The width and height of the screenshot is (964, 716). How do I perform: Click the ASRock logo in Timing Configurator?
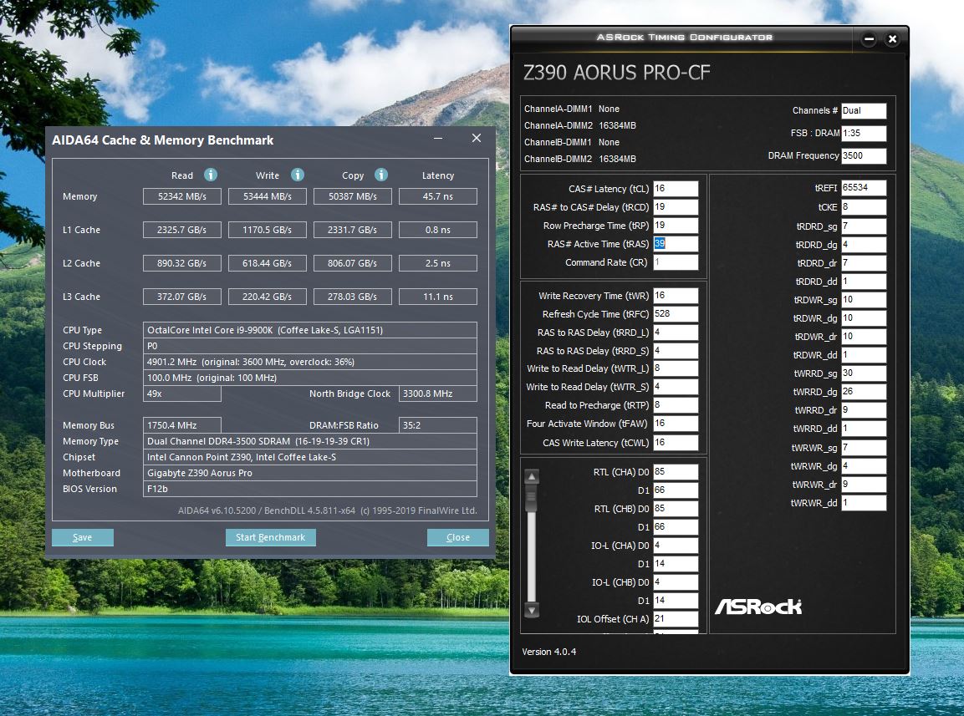(758, 607)
